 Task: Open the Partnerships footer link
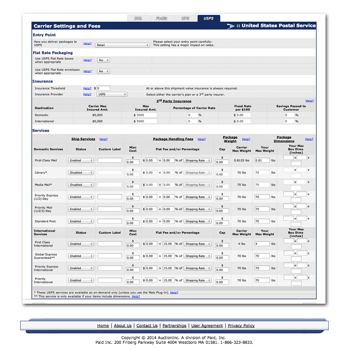[174, 325]
